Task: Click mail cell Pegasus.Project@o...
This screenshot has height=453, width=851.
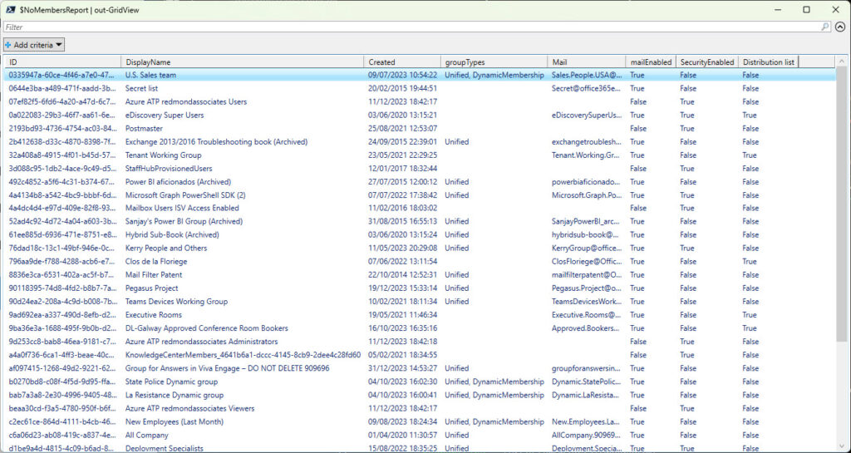Action: click(587, 288)
